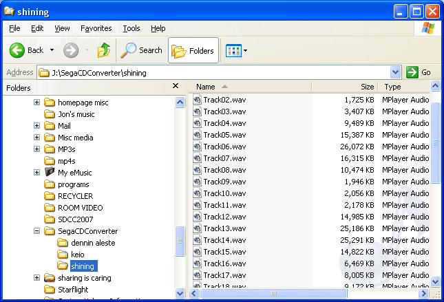444x302 pixels.
Task: Click the Up folder icon
Action: [x=103, y=50]
